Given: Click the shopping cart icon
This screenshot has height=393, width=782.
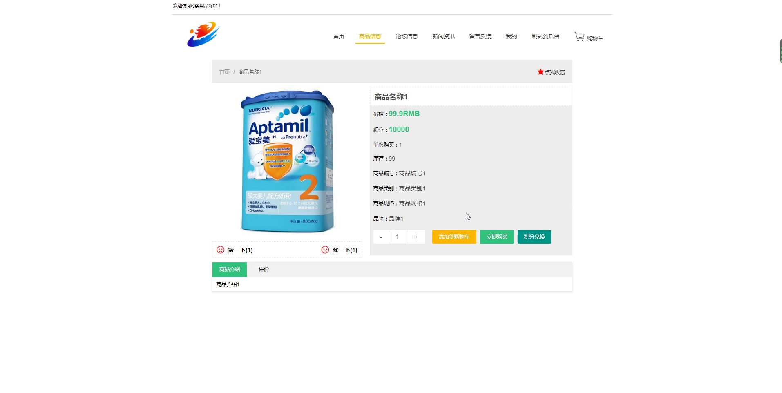Looking at the screenshot, I should (579, 37).
